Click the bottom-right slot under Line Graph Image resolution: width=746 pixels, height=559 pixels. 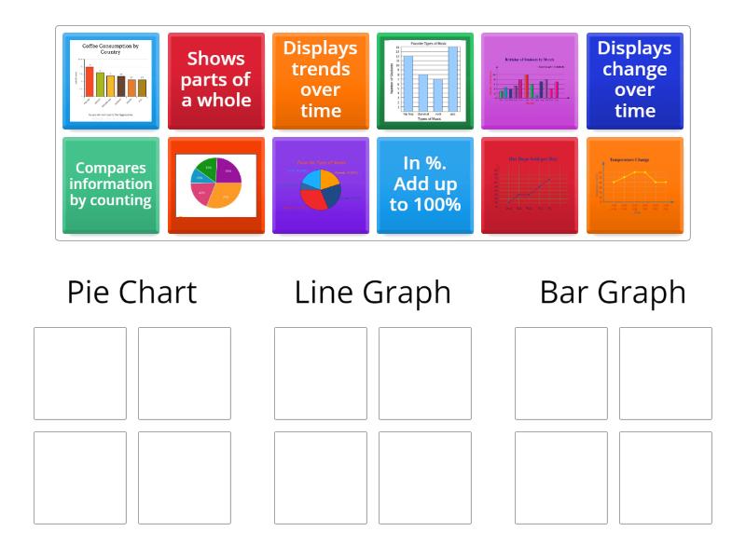click(x=425, y=478)
